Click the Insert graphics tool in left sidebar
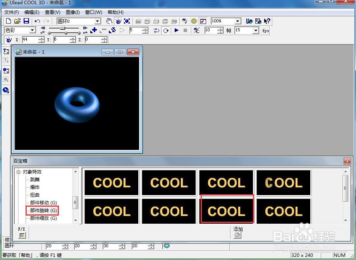This screenshot has width=356, height=260. click(x=6, y=71)
